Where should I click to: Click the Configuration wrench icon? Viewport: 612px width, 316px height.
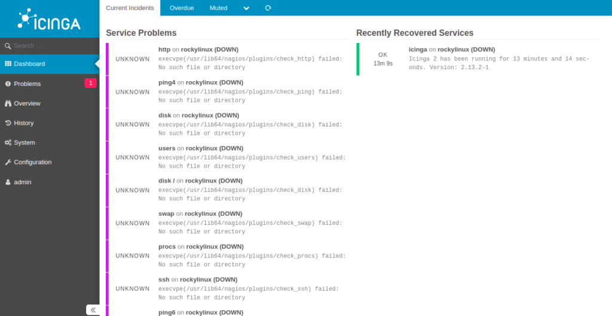[8, 162]
